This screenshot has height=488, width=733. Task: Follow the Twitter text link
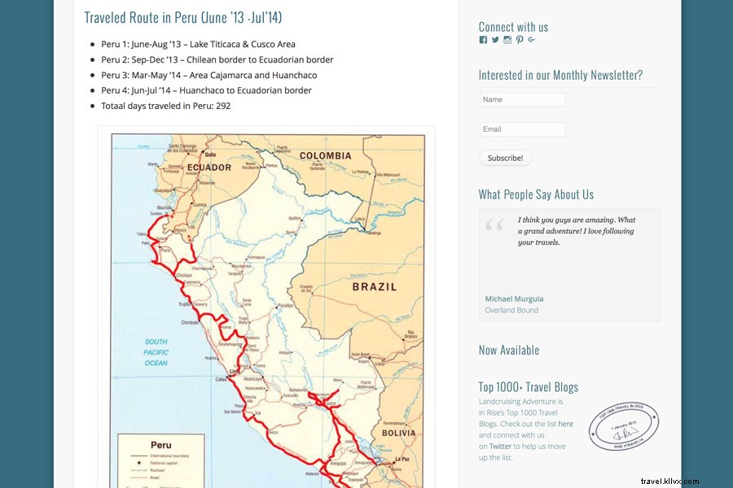point(500,447)
